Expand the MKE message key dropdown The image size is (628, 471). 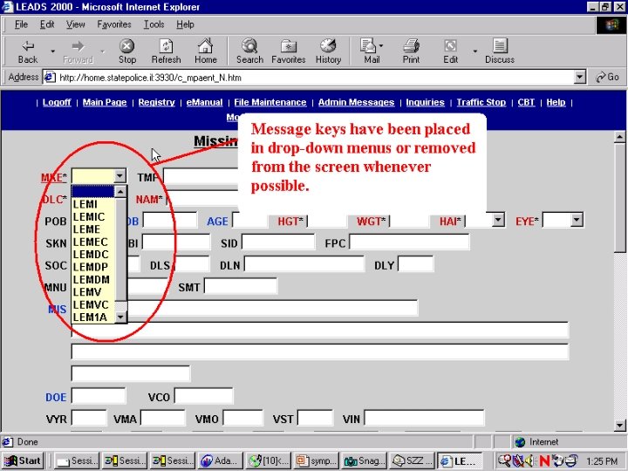pos(119,176)
